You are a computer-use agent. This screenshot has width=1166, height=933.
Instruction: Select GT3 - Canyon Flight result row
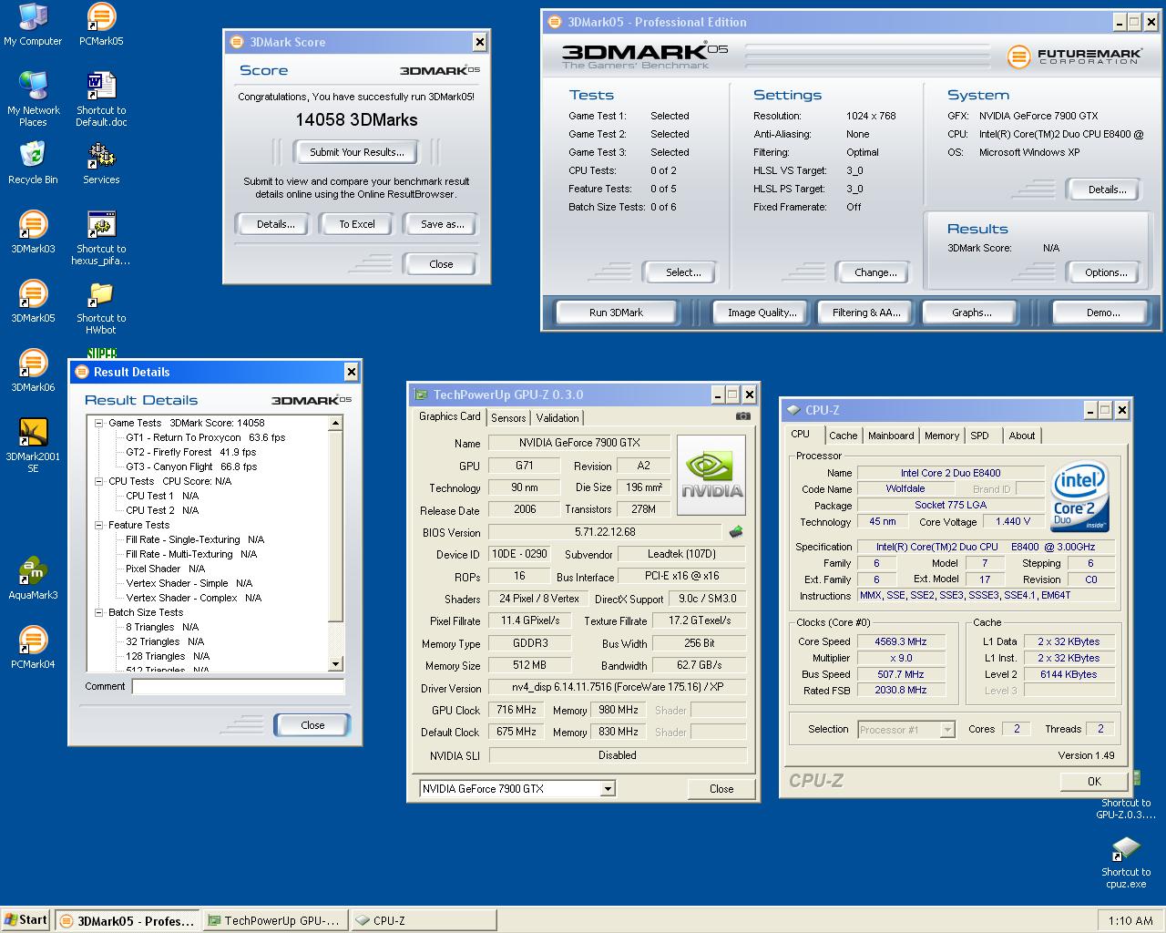(x=191, y=466)
